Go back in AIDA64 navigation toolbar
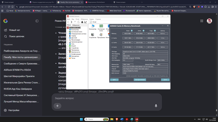 tap(68, 22)
